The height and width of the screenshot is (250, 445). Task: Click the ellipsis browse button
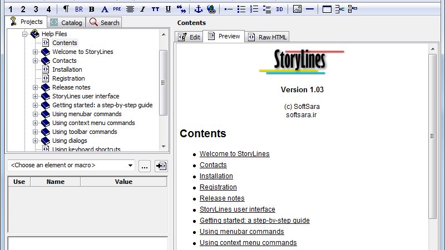(x=145, y=166)
